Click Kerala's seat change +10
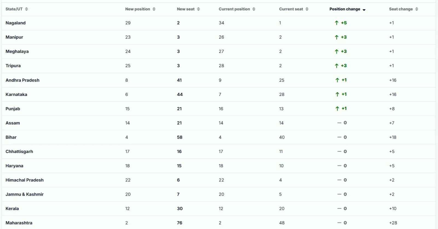This screenshot has height=229, width=438. (x=393, y=209)
